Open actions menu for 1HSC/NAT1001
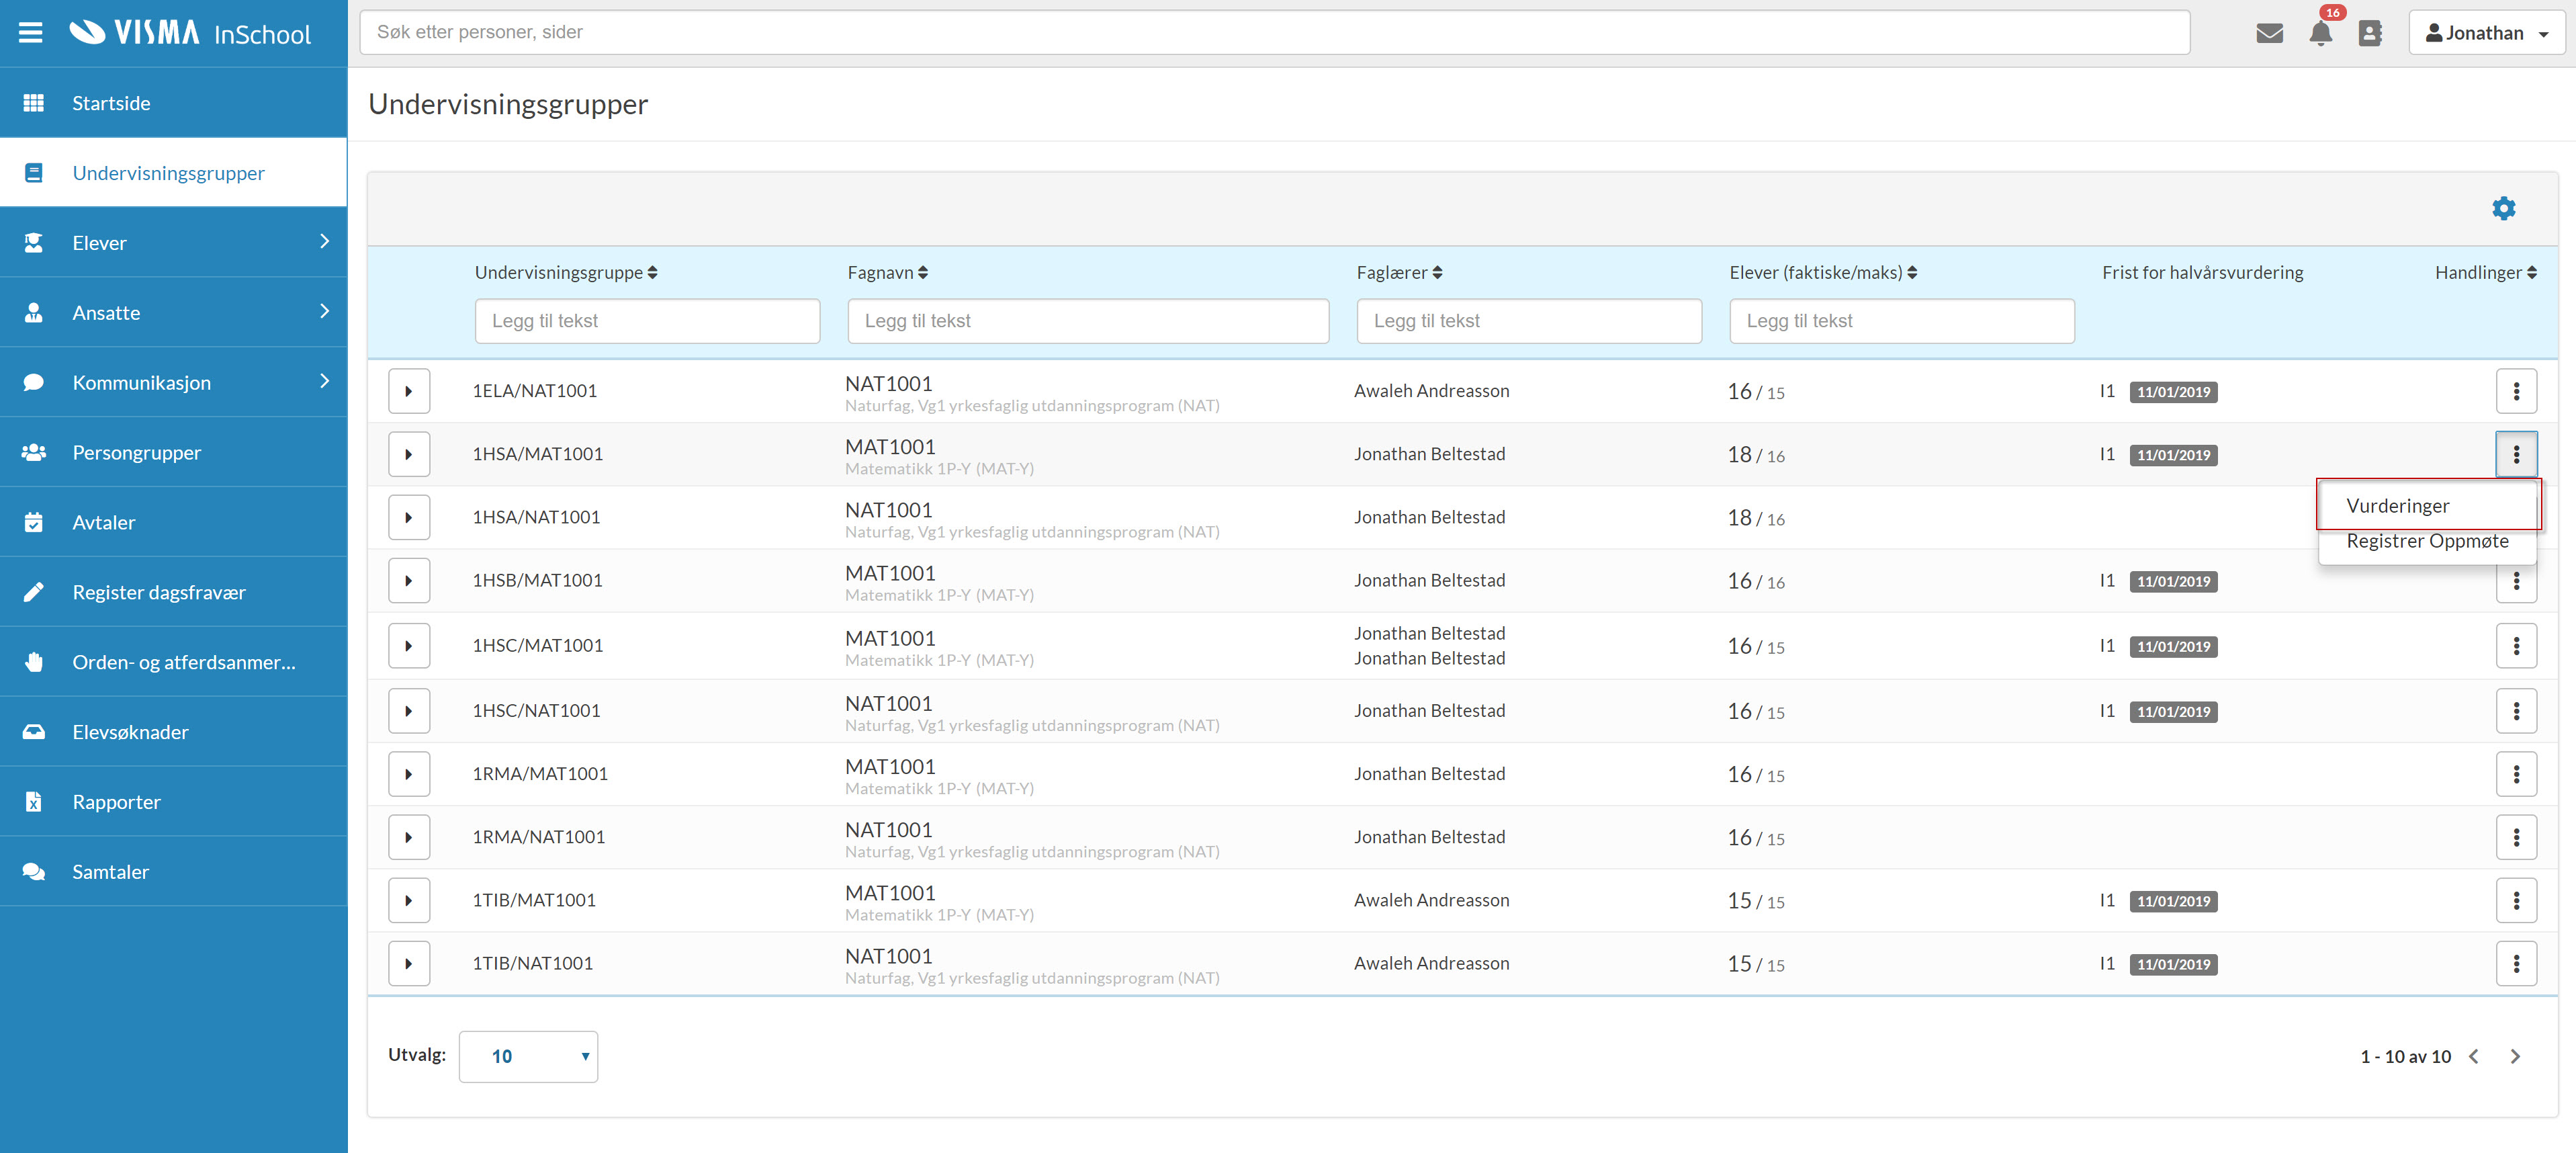 [x=2516, y=711]
